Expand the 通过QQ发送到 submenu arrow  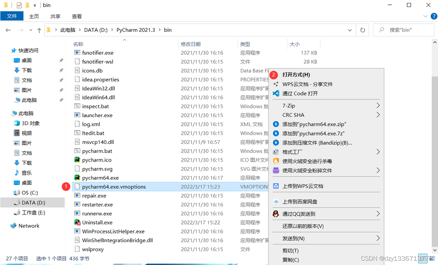coord(378,214)
